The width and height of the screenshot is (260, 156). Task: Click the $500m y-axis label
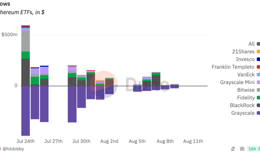[x=9, y=35]
